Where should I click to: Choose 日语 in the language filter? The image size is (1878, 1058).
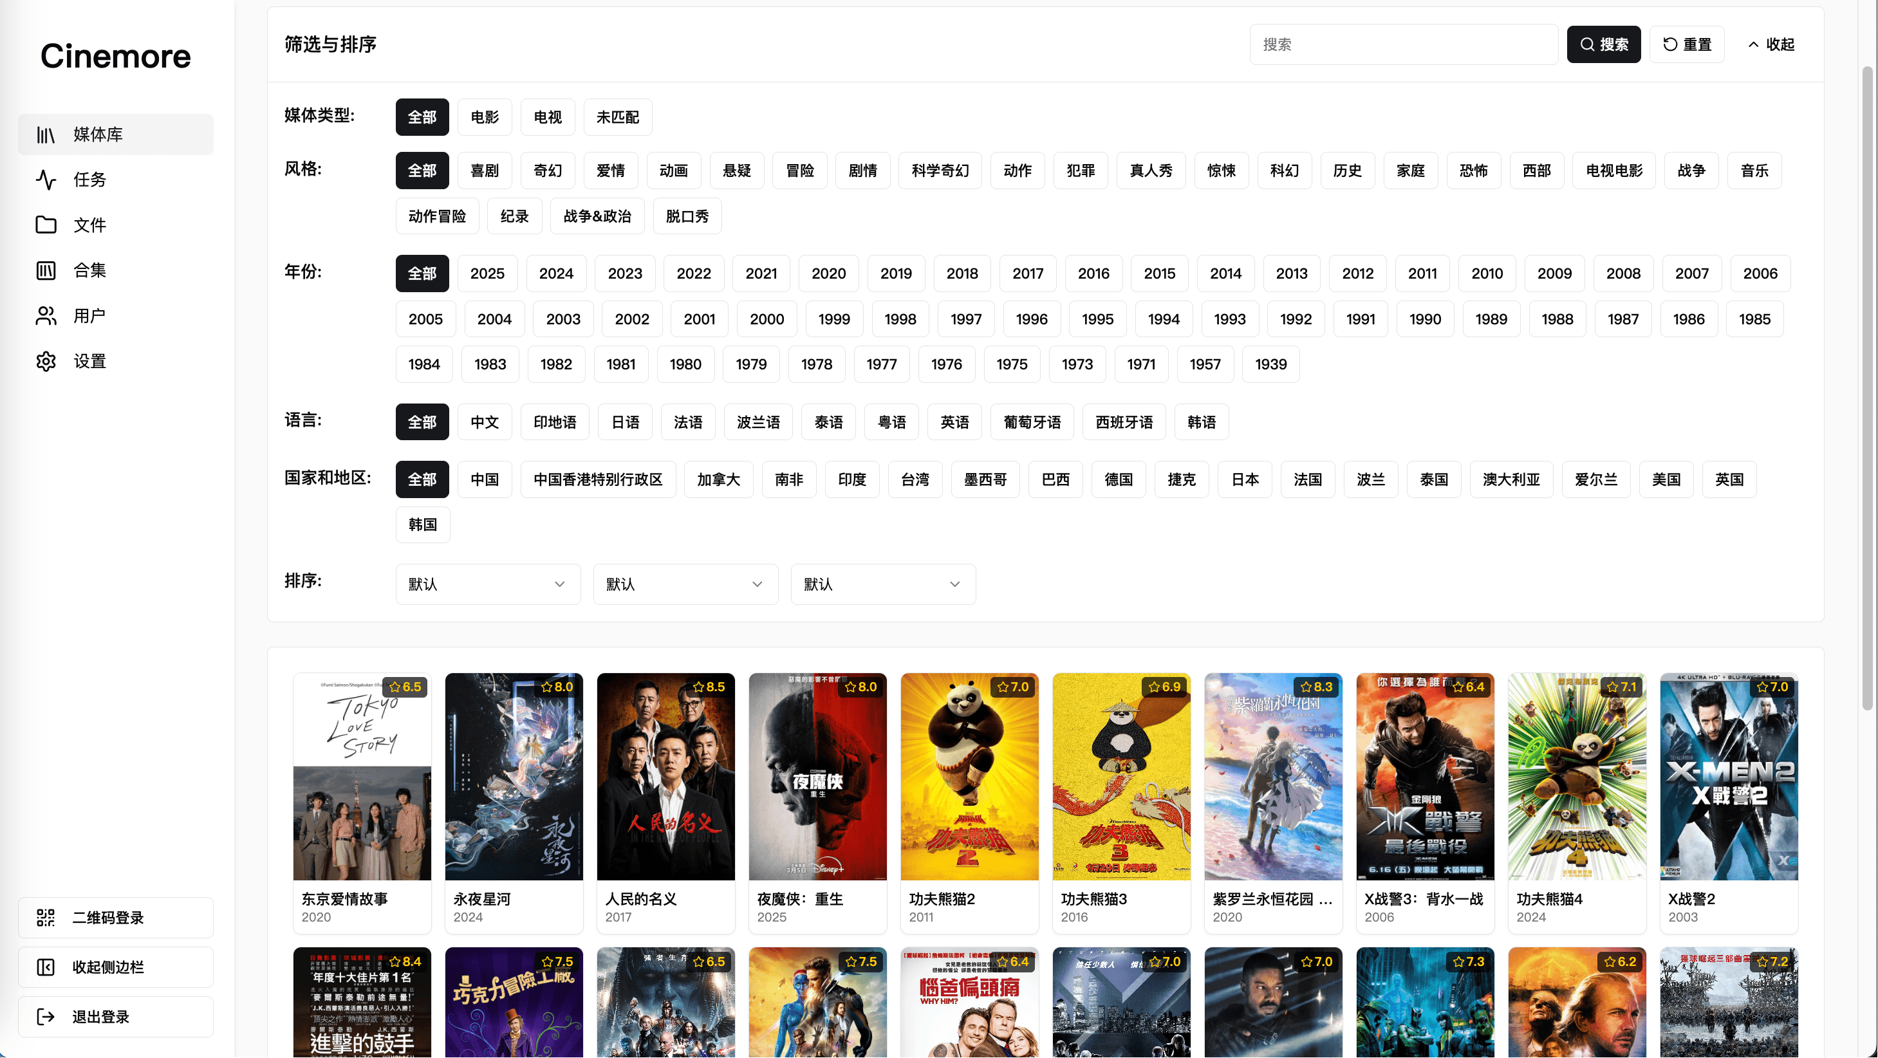tap(625, 422)
